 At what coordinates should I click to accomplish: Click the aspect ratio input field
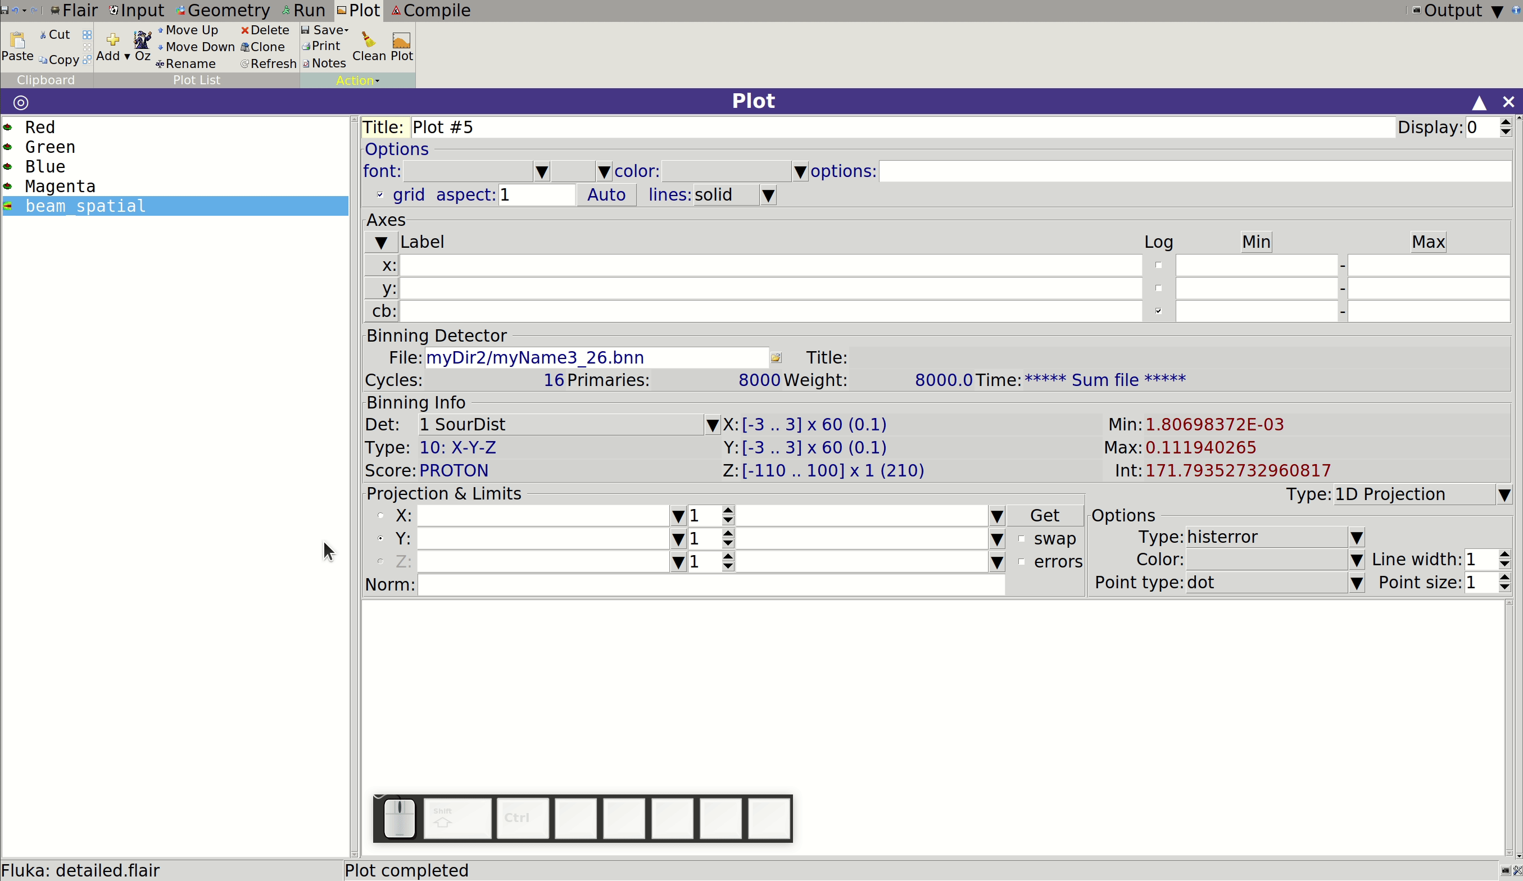click(x=536, y=194)
